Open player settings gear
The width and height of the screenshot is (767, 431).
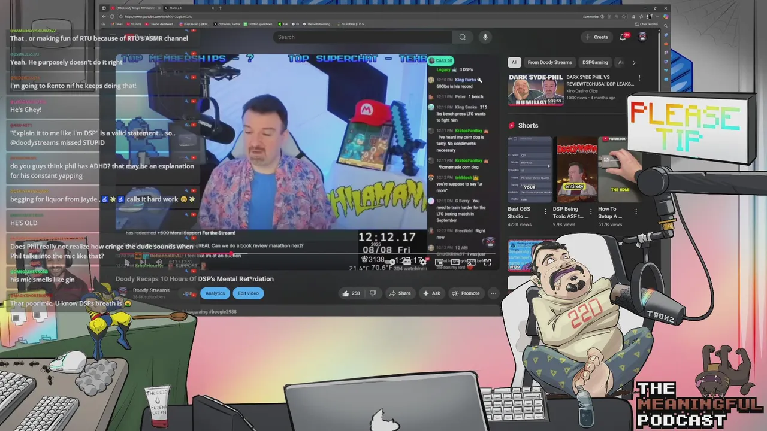pos(423,262)
